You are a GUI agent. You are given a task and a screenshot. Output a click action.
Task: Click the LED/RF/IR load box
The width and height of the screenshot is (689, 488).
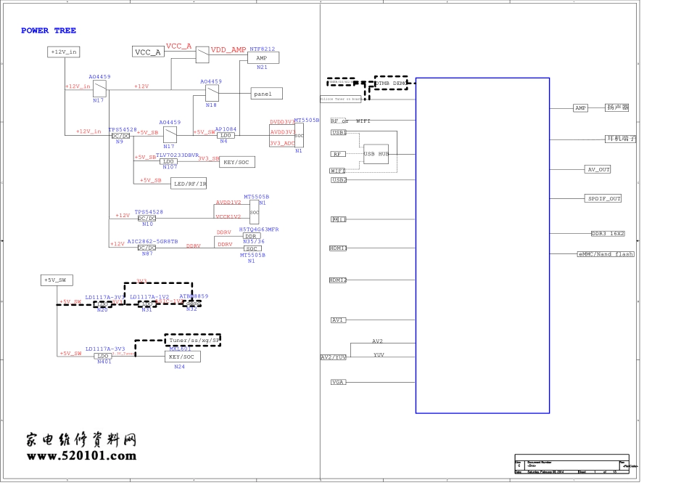189,184
